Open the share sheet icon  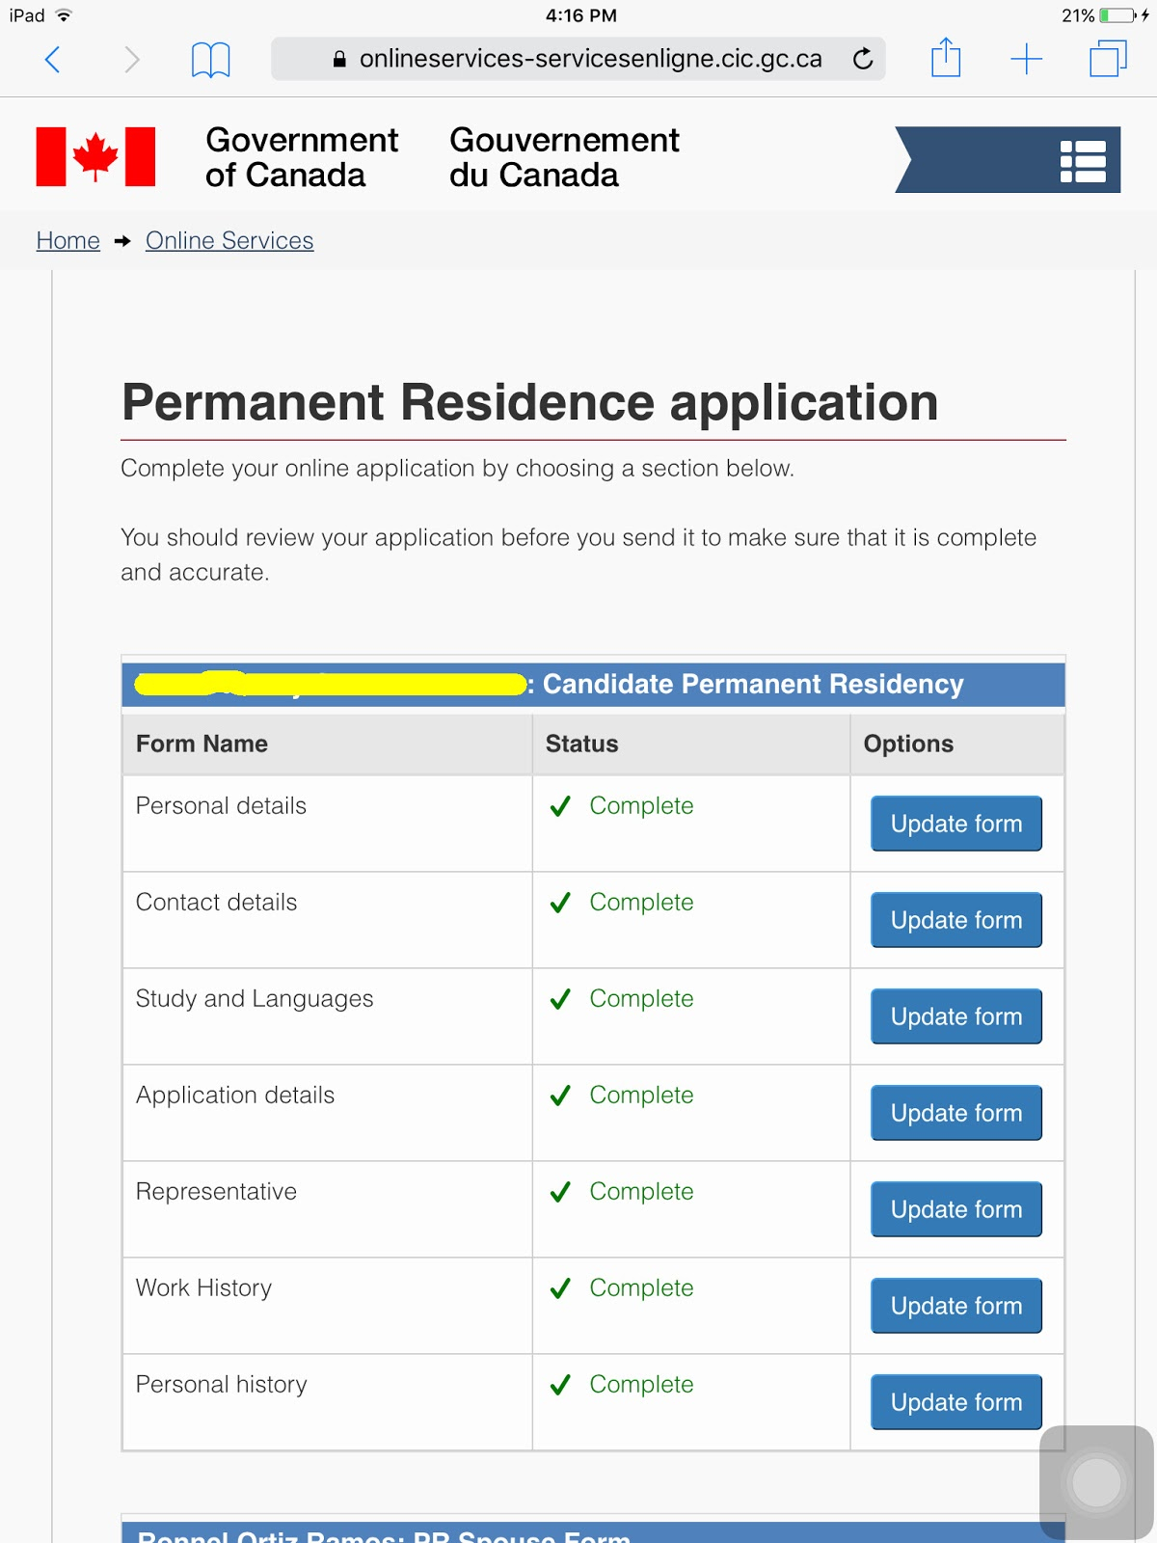tap(946, 58)
